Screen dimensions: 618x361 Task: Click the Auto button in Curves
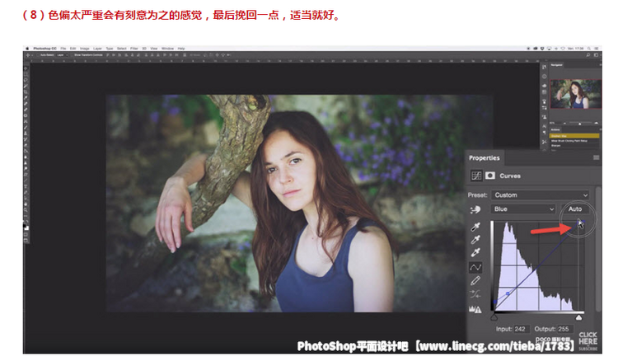pyautogui.click(x=575, y=209)
